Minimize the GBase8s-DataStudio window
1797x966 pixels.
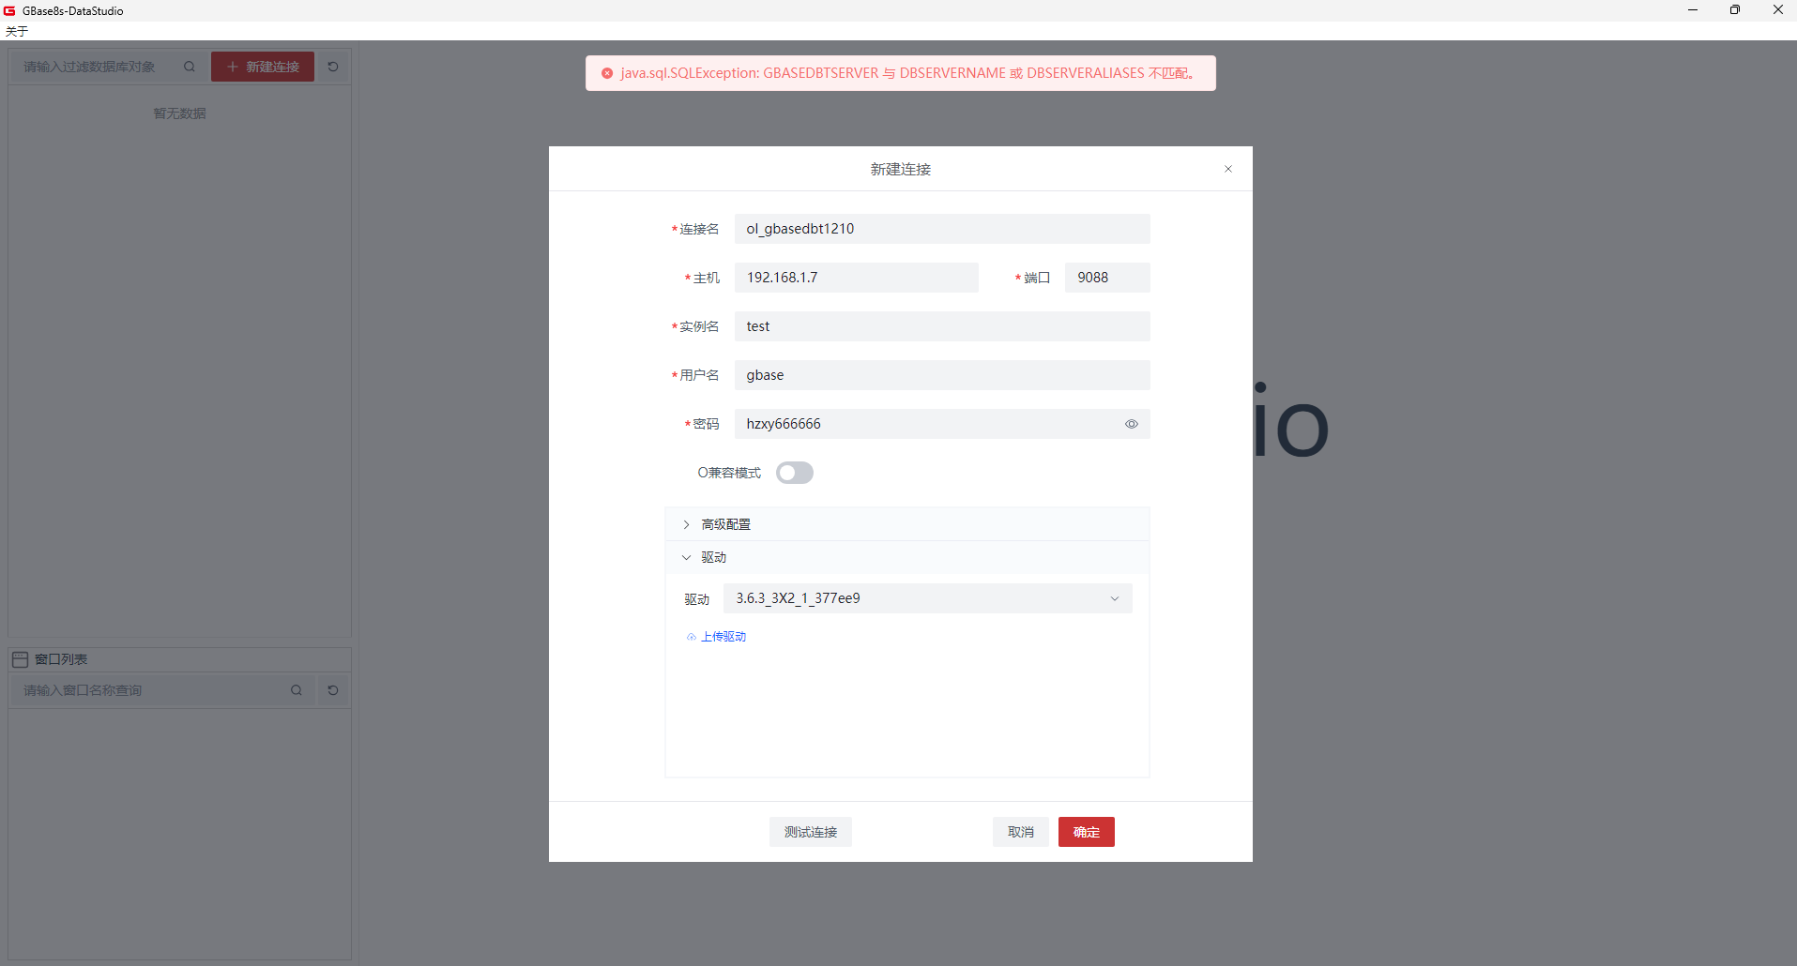[x=1693, y=10]
